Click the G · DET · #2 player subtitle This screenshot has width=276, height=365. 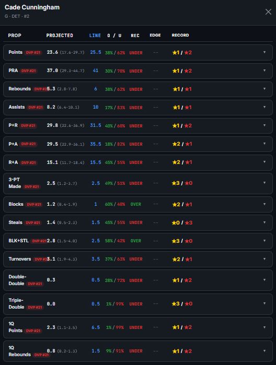pyautogui.click(x=17, y=16)
